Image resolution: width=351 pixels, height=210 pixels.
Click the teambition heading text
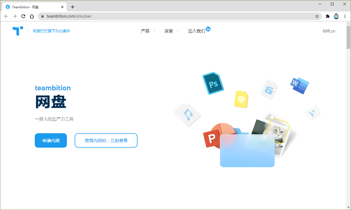coord(53,88)
